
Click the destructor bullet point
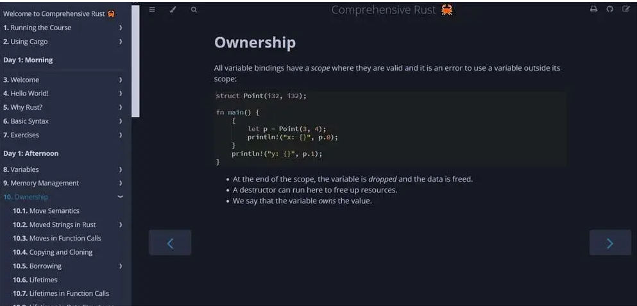click(315, 190)
